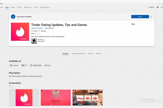163x108 pixels.
Task: Click the star rating row
Action: pyautogui.click(x=35, y=33)
